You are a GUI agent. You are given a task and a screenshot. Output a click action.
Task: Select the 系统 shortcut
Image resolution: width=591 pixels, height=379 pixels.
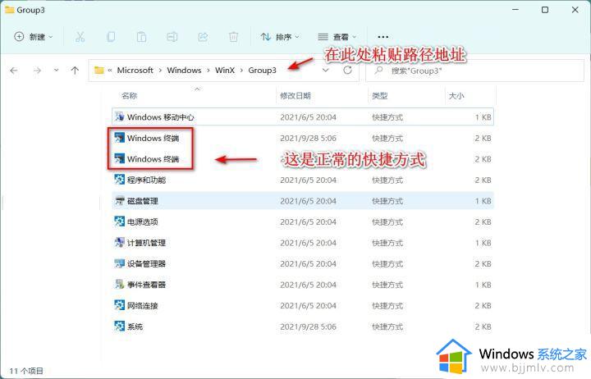tap(303, 326)
